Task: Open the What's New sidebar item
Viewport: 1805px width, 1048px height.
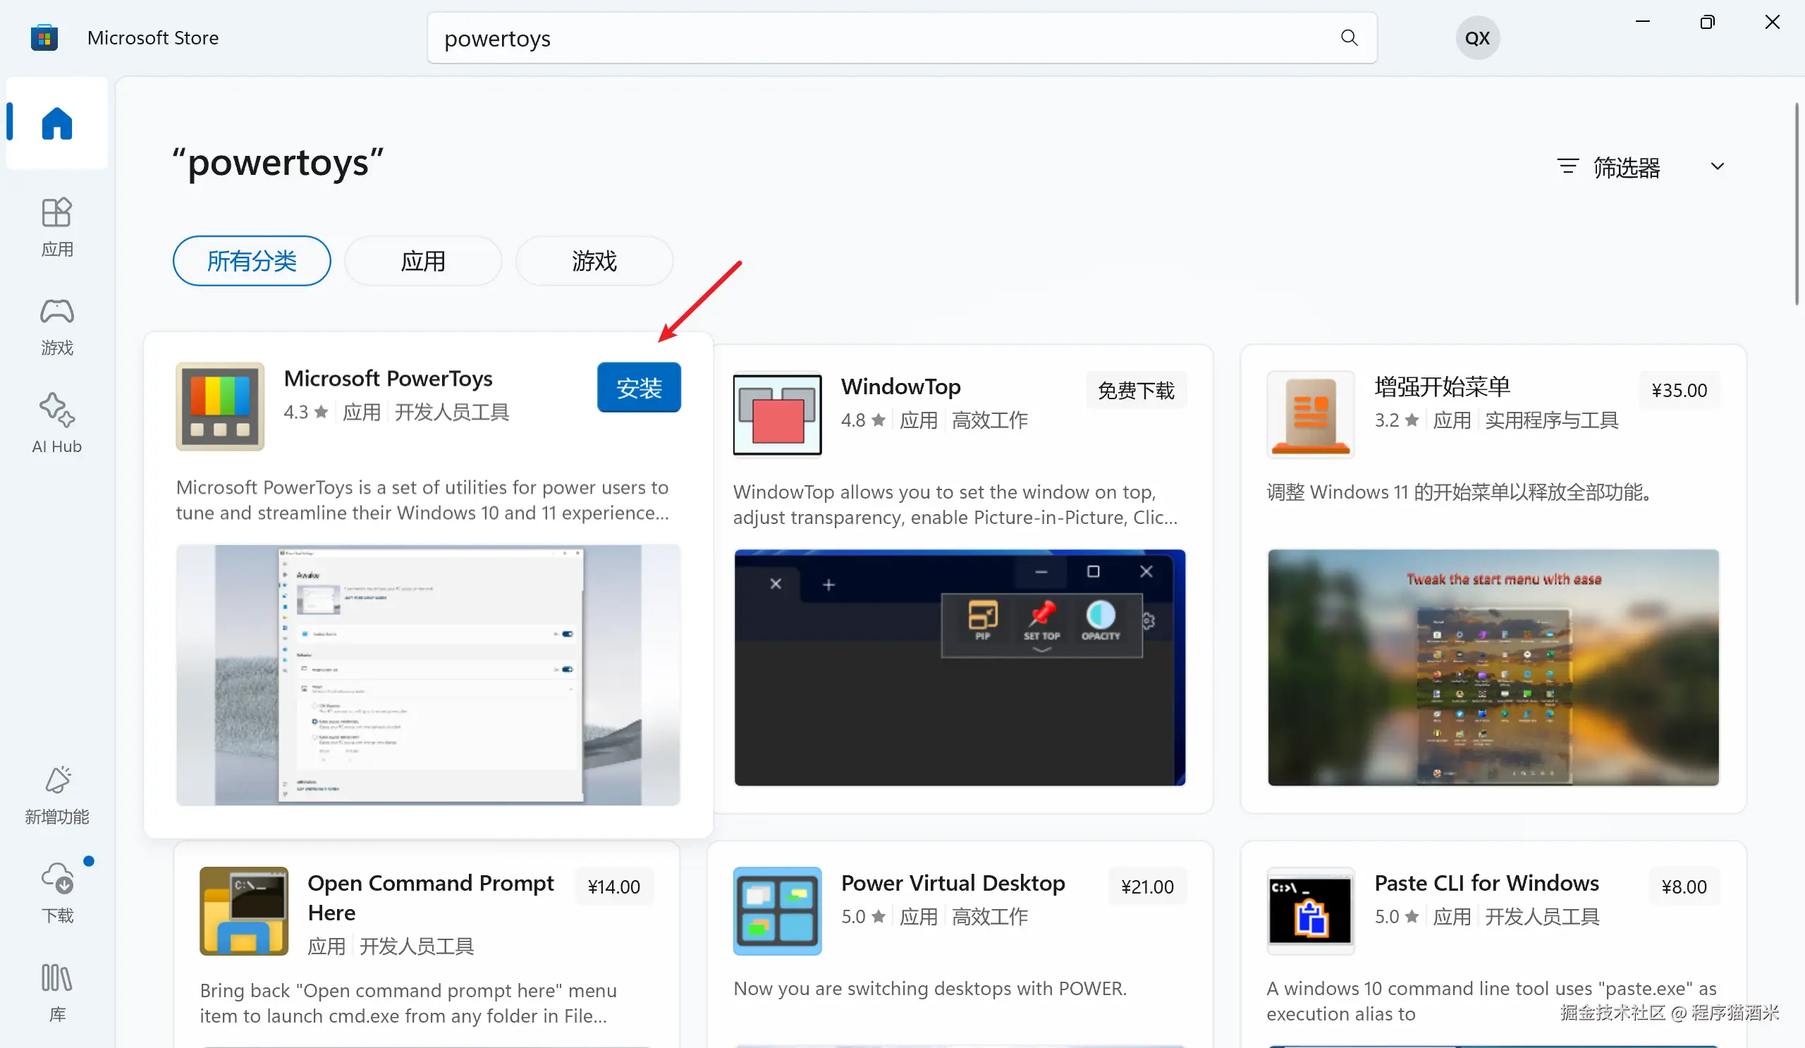Action: click(57, 794)
